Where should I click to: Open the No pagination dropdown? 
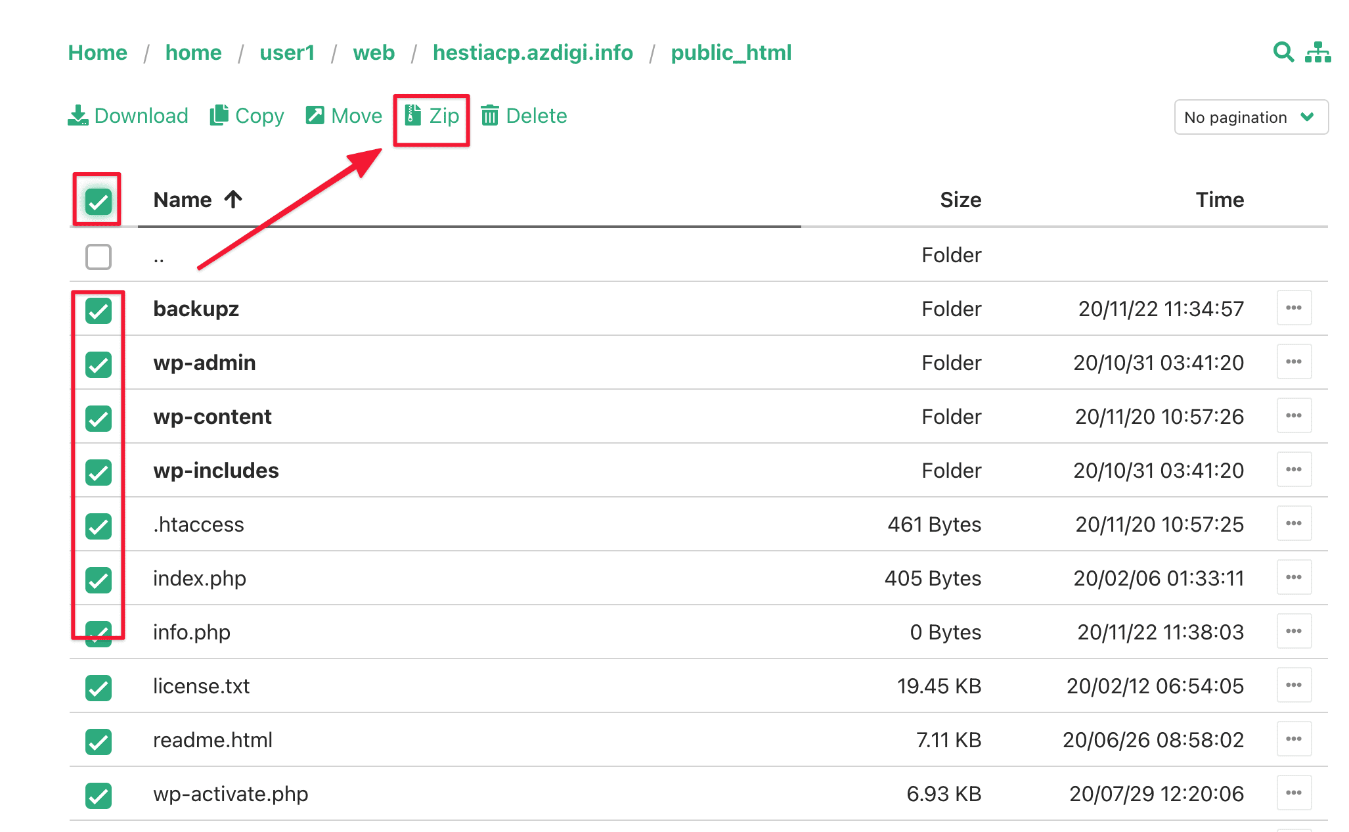point(1250,117)
